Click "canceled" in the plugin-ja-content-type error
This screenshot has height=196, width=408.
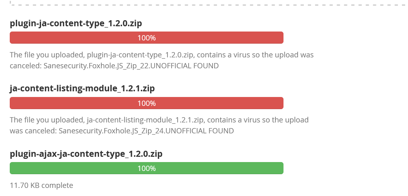pos(23,65)
